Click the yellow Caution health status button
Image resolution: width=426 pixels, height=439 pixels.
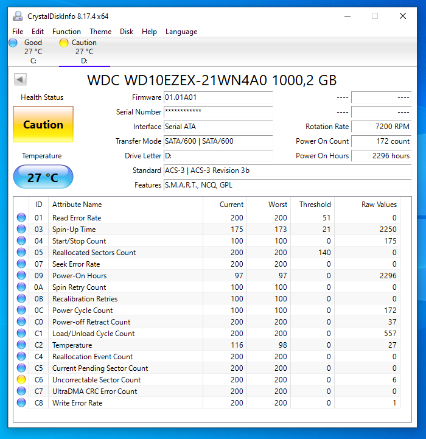click(43, 124)
